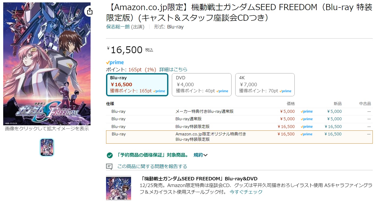Enlarge the main Gundam SEED FREEDOM cover image
Screen dimensions: 377x203
point(47,64)
